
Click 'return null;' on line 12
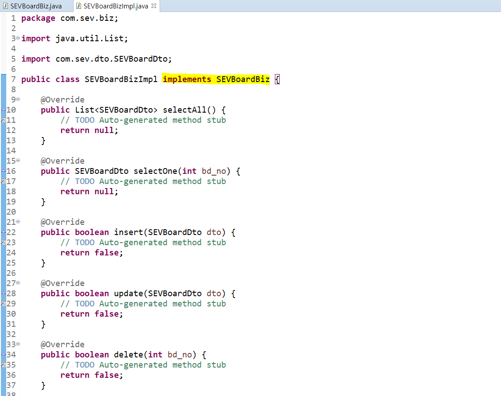(89, 130)
